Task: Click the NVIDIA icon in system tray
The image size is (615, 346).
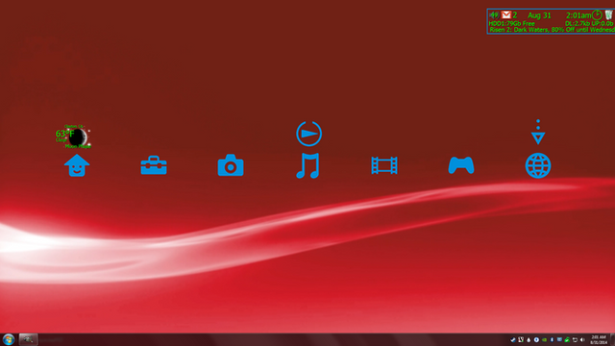Action: click(x=544, y=339)
